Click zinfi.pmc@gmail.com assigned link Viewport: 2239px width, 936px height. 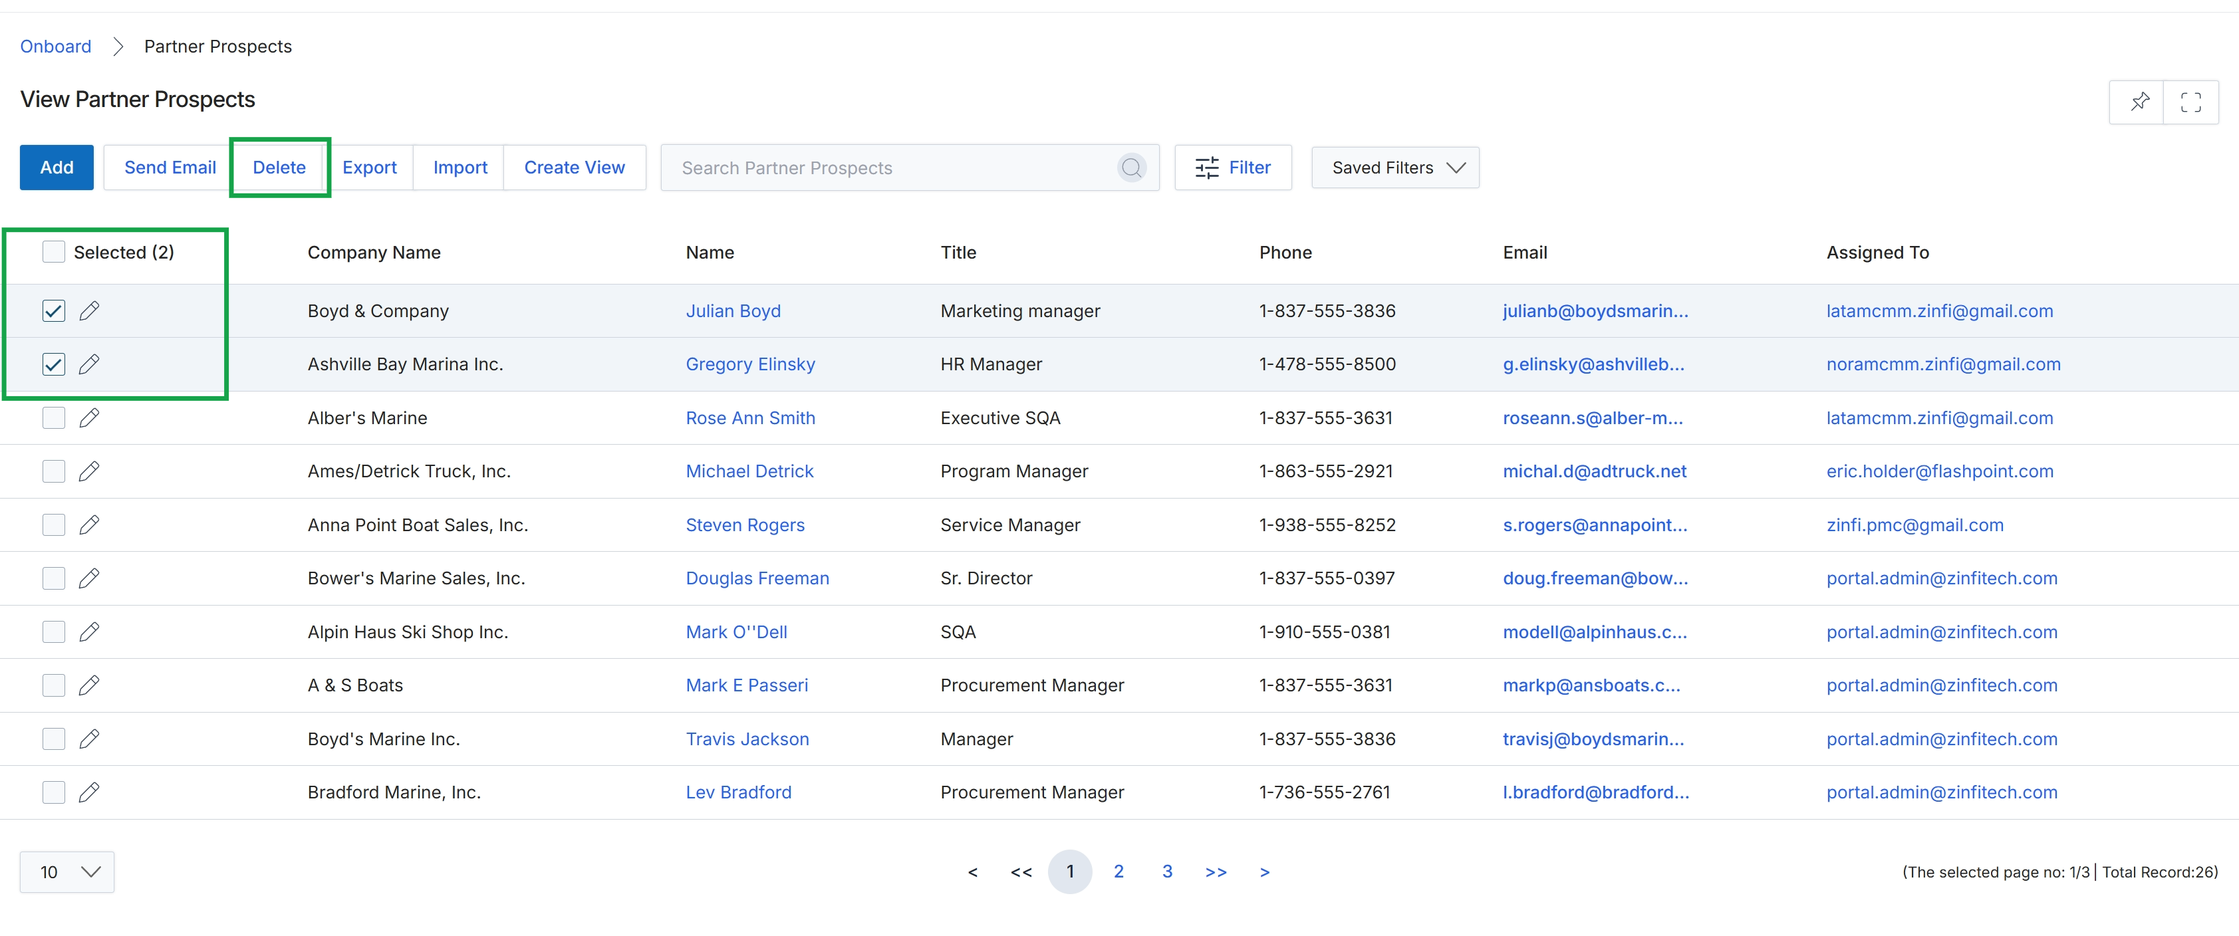click(x=1914, y=525)
